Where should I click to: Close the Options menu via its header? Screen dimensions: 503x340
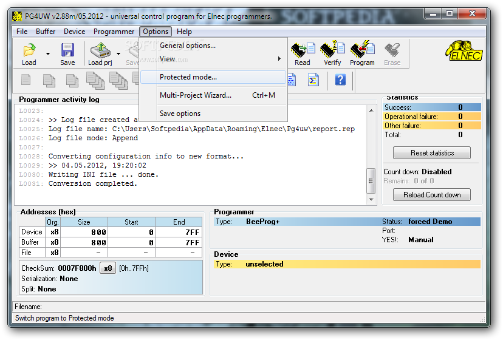point(156,32)
